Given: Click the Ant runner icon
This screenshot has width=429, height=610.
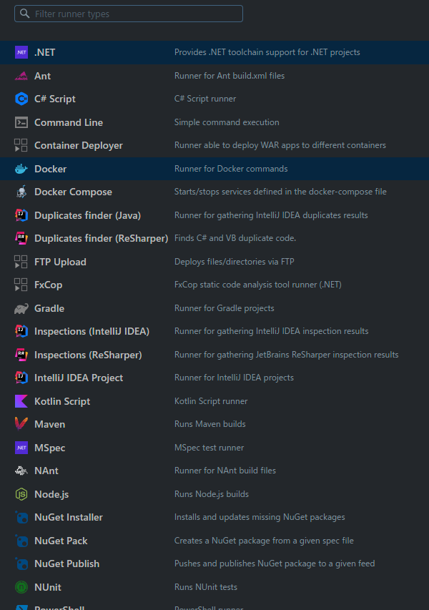Looking at the screenshot, I should pyautogui.click(x=21, y=76).
